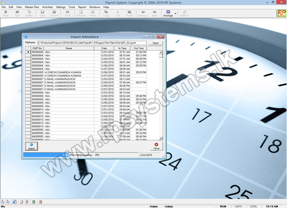Click the grid vertical scrollbar thumb
This screenshot has width=287, height=208.
point(161,56)
